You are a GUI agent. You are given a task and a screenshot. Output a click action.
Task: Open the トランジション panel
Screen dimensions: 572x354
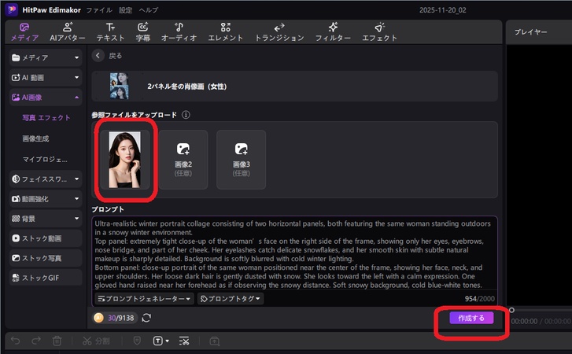pos(279,31)
